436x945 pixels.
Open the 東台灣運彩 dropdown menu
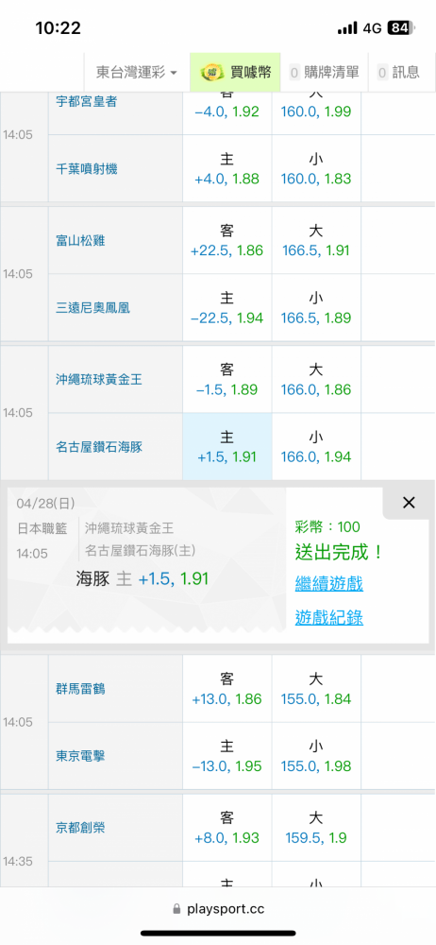pyautogui.click(x=137, y=73)
